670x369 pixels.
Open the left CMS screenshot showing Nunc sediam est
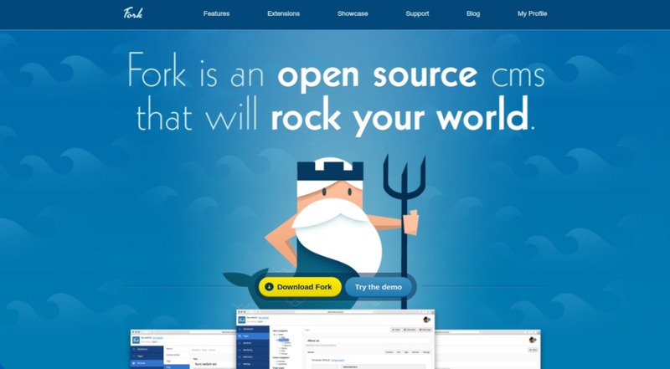(183, 350)
